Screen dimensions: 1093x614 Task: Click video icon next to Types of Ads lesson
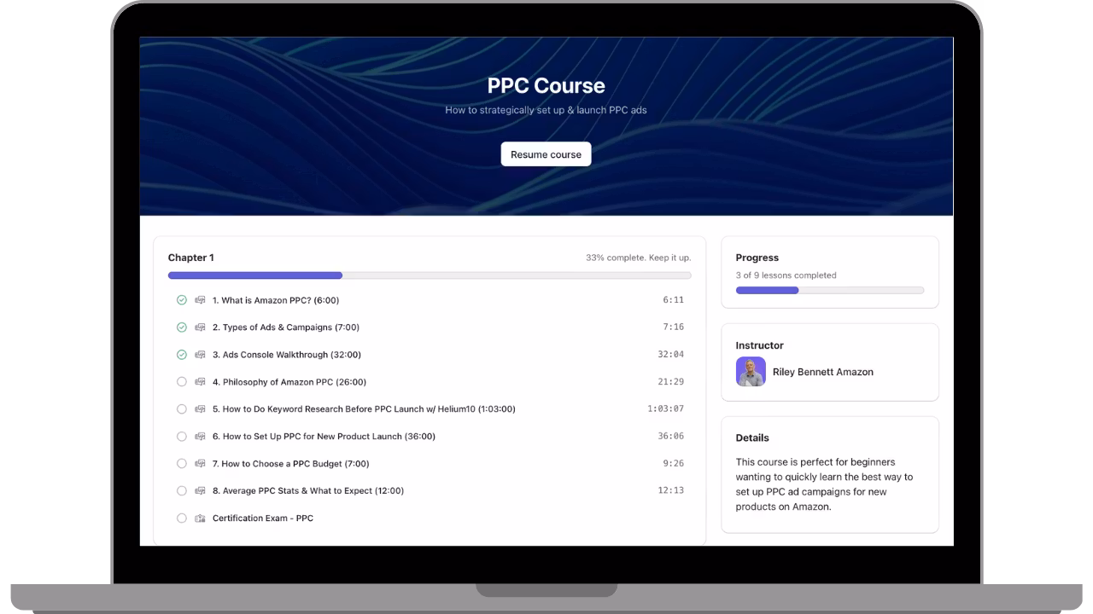pos(200,327)
